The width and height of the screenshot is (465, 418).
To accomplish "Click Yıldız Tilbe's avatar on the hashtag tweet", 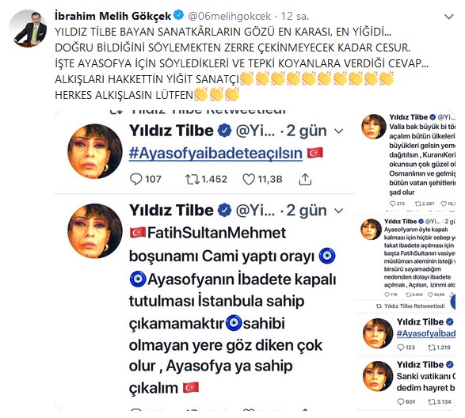I will pyautogui.click(x=95, y=151).
